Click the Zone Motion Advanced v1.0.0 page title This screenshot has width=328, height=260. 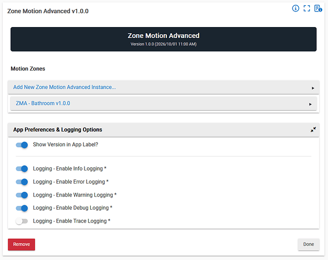pyautogui.click(x=48, y=11)
